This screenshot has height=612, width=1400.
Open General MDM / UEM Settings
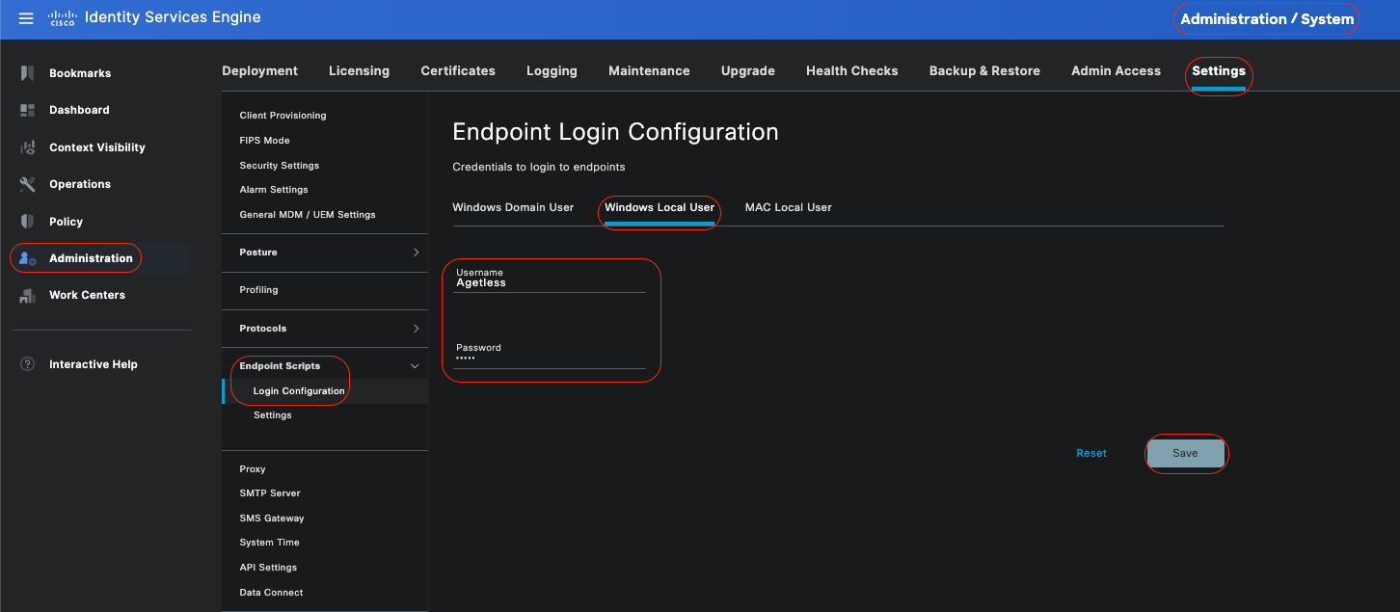pyautogui.click(x=308, y=215)
